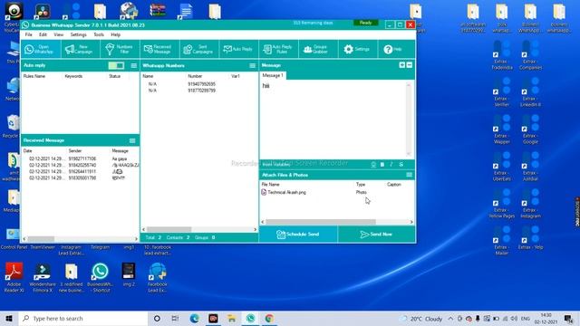This screenshot has width=580, height=326.
Task: Apply strikethrough formatting to the message
Action: (x=401, y=165)
